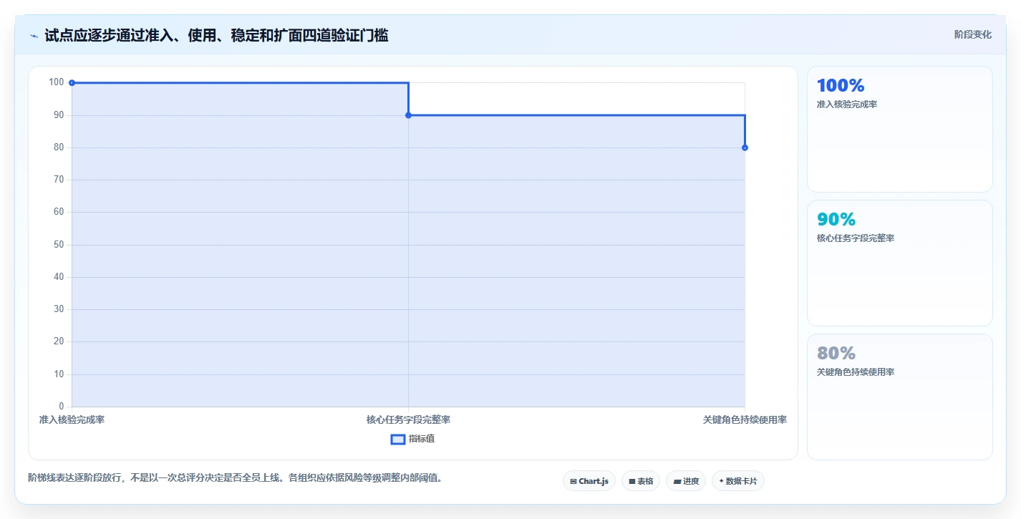Click the 数据卡片 chip
This screenshot has width=1021, height=519.
pyautogui.click(x=738, y=481)
